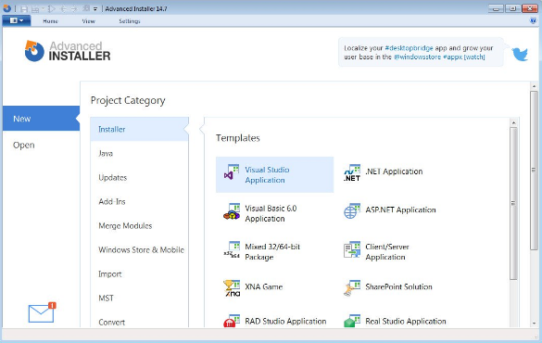Viewport: 542px width, 343px height.
Task: Choose 'Real Studio Application' template label
Action: pos(406,322)
